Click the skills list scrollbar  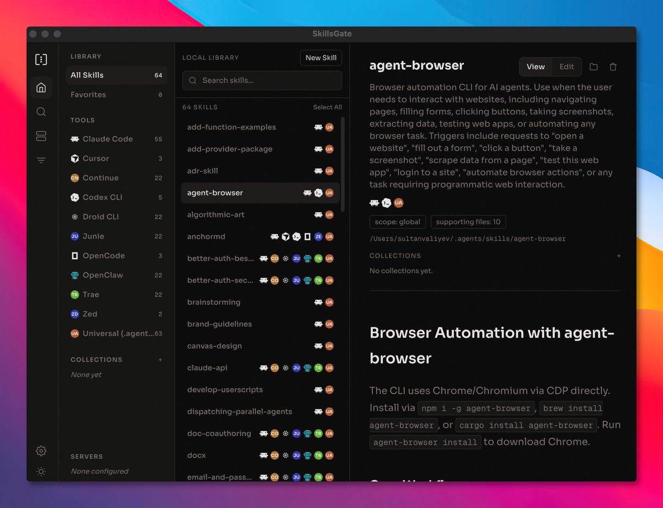pos(343,164)
